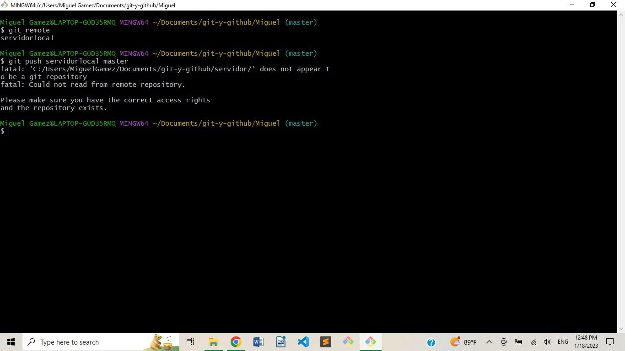Viewport: 625px width, 351px height.
Task: Open the document editor icon beside Word
Action: click(280, 342)
